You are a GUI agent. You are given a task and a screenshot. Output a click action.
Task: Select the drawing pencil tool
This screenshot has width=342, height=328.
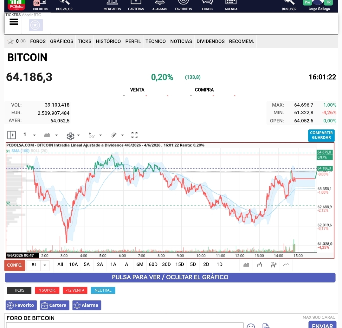(114, 135)
